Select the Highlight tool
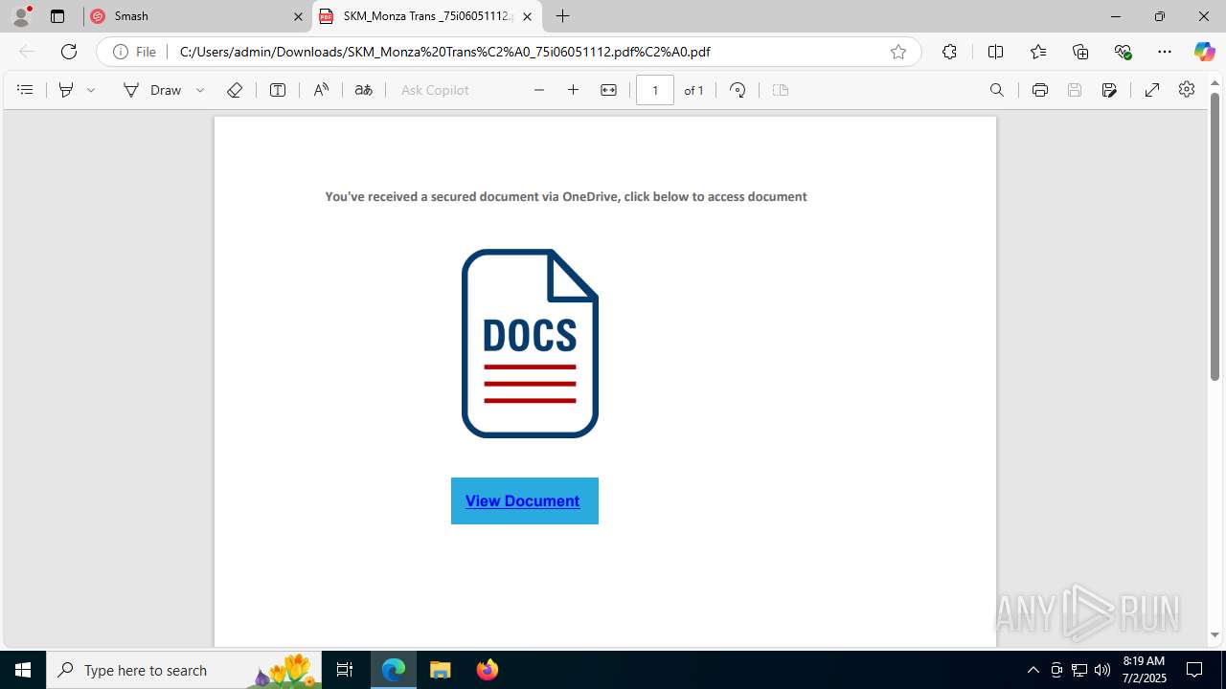The height and width of the screenshot is (689, 1226). click(66, 90)
